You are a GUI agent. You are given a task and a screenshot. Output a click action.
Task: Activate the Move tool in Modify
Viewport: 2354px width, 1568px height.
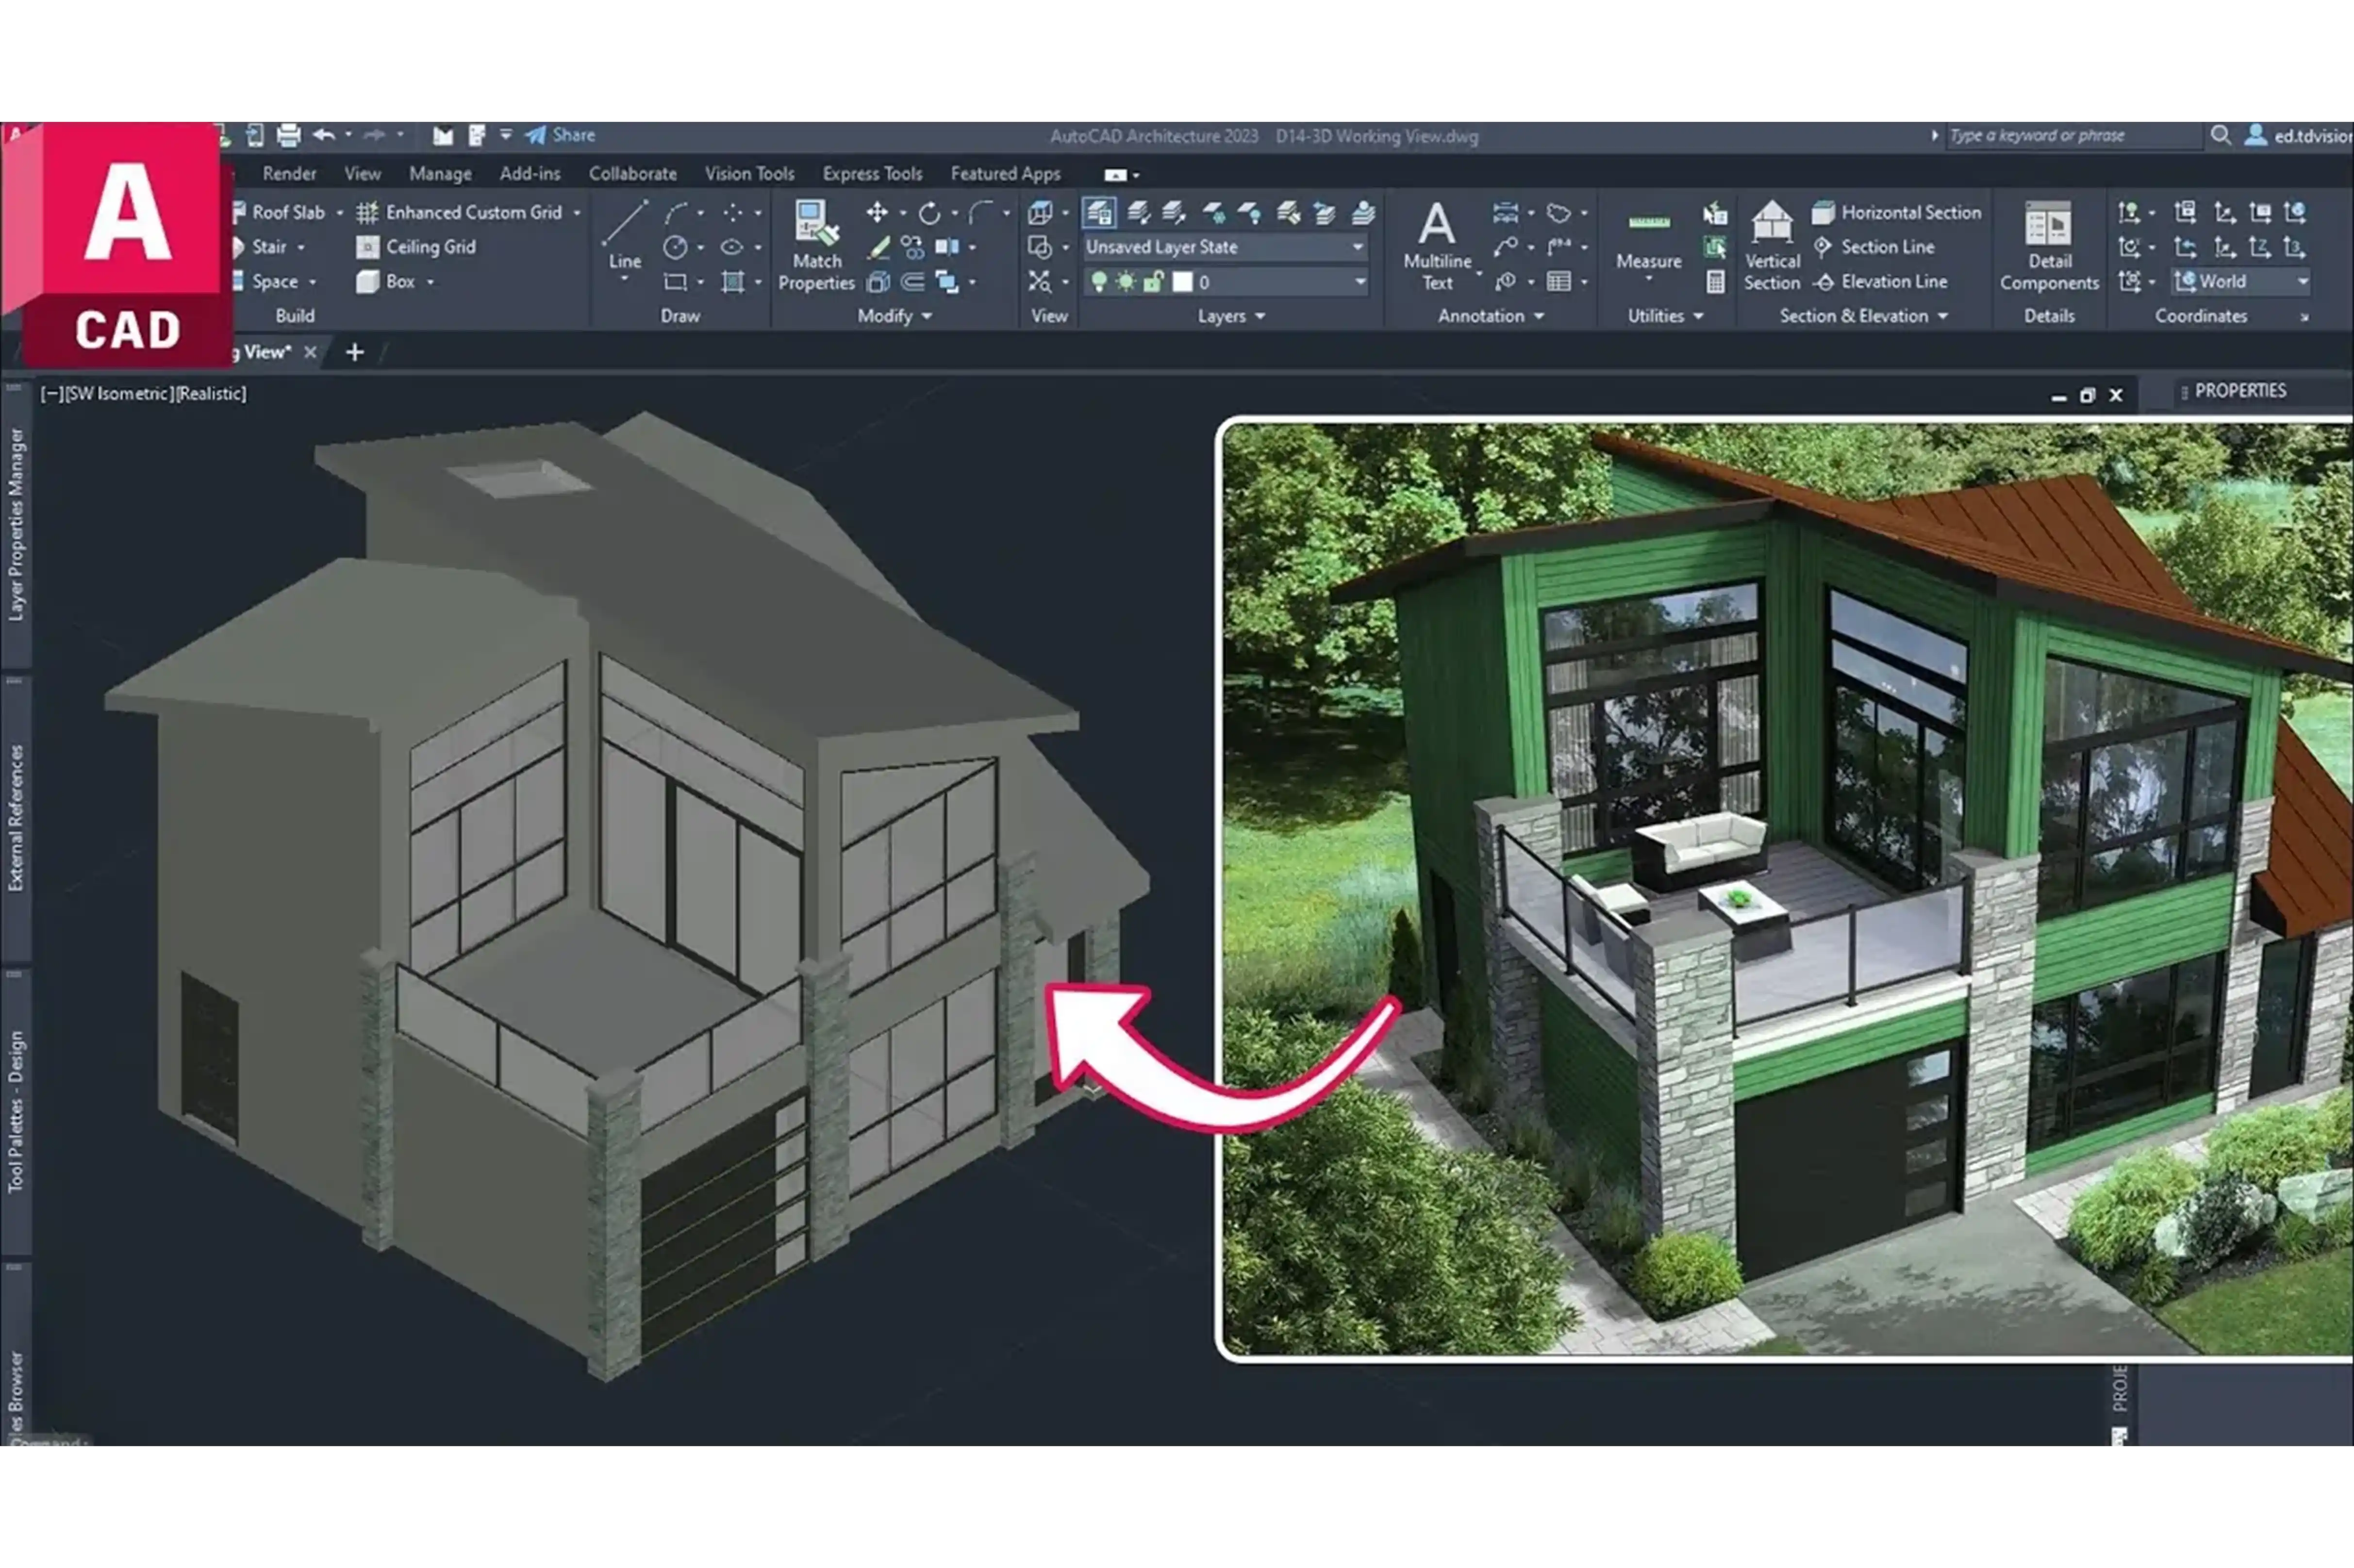877,212
